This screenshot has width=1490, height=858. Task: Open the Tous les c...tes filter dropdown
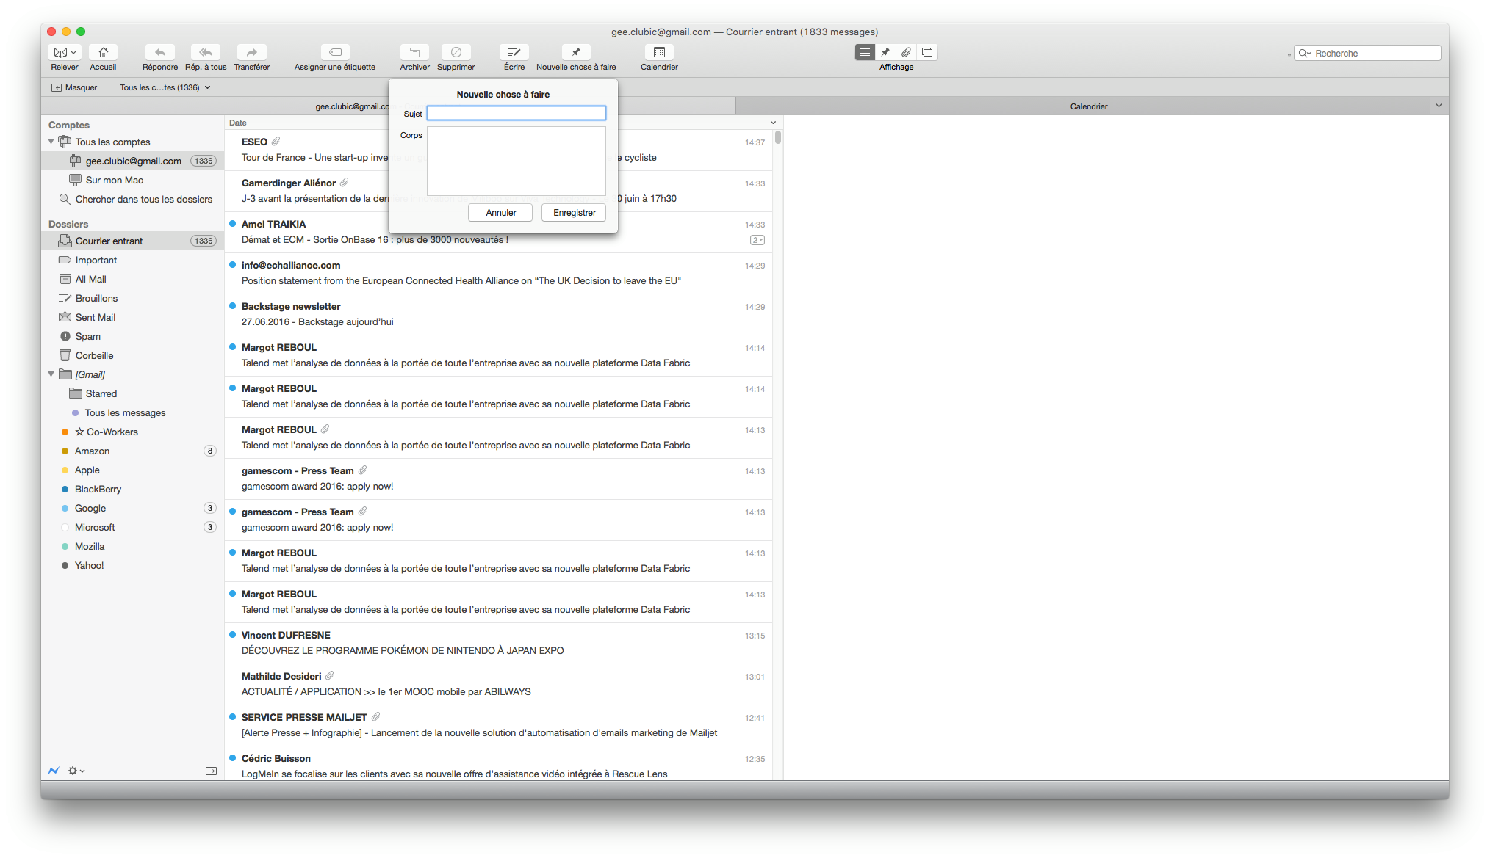pos(165,87)
